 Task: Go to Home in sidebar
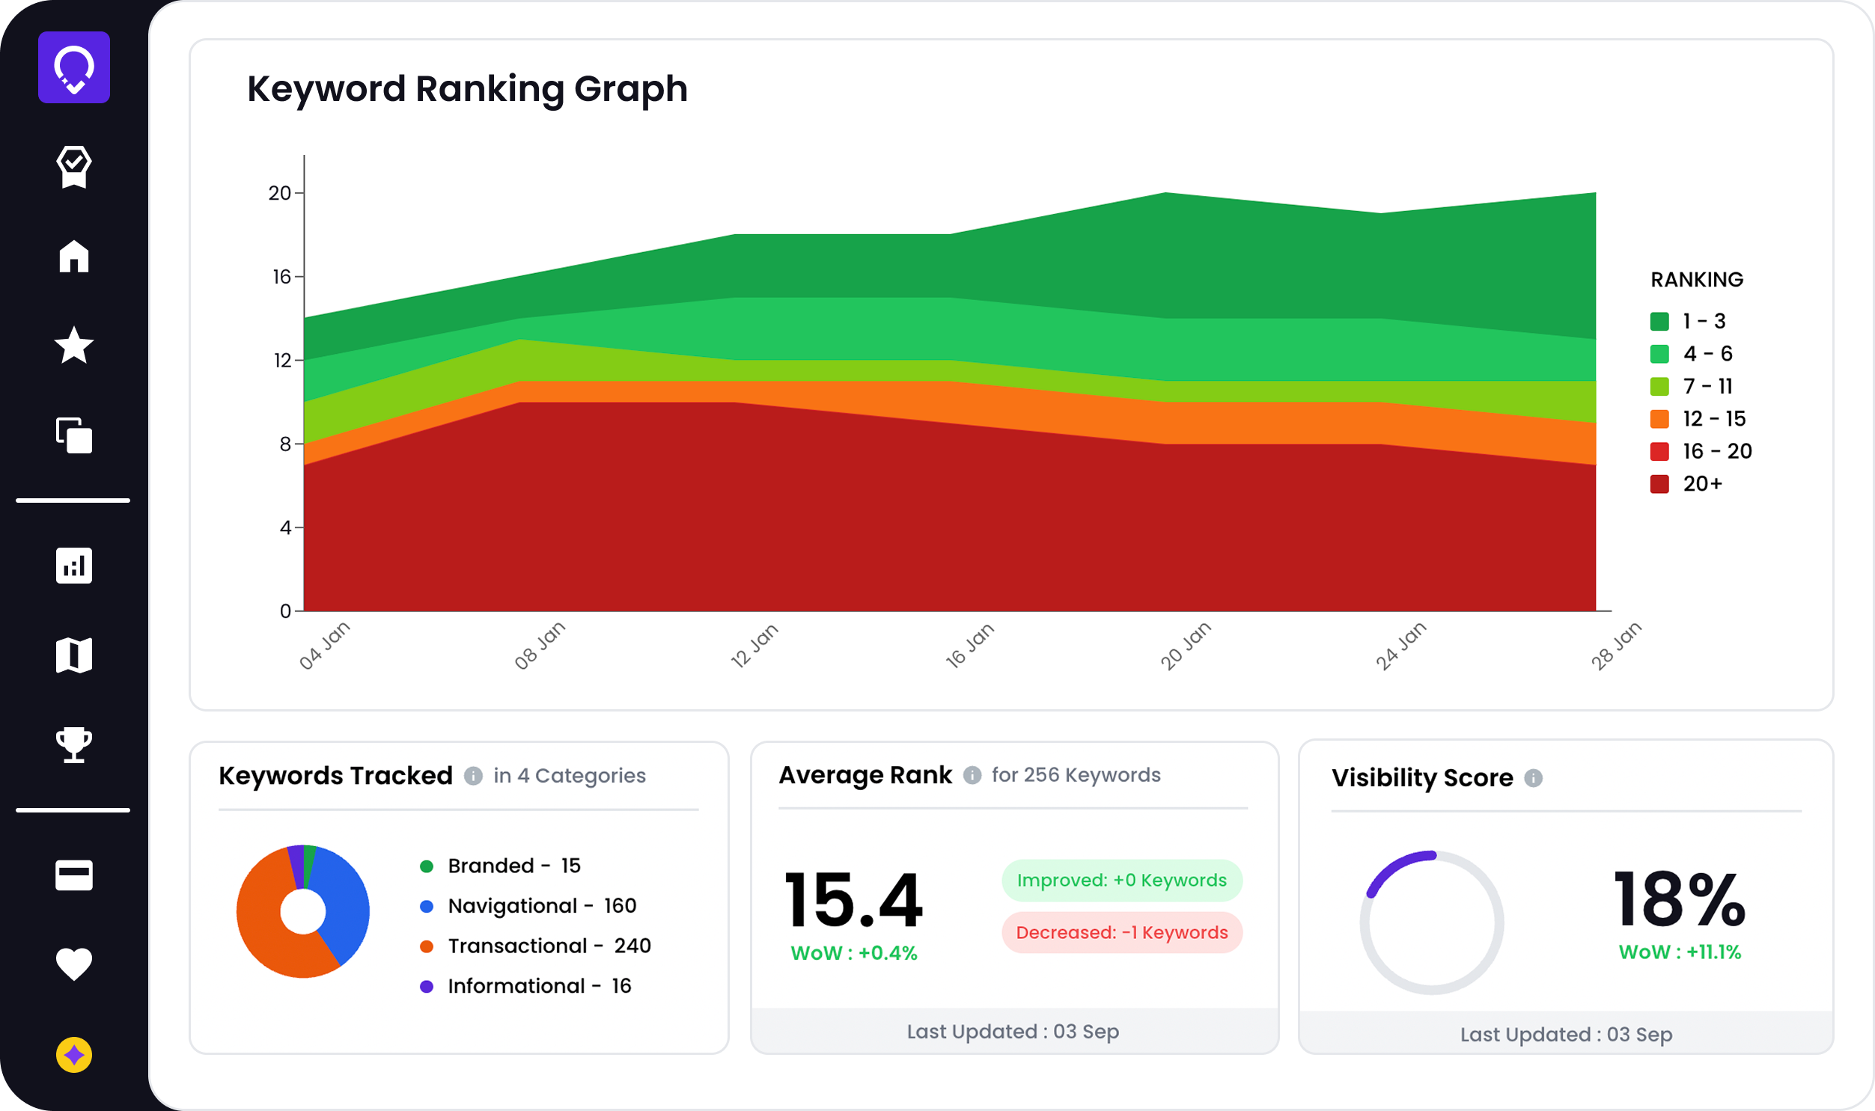73,256
